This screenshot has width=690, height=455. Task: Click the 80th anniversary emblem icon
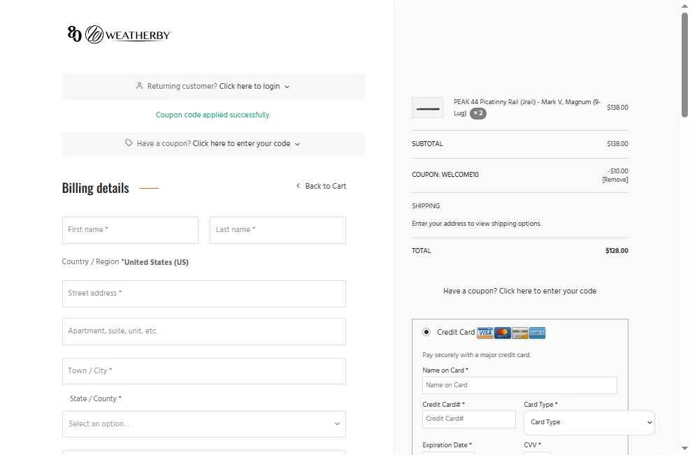click(74, 34)
